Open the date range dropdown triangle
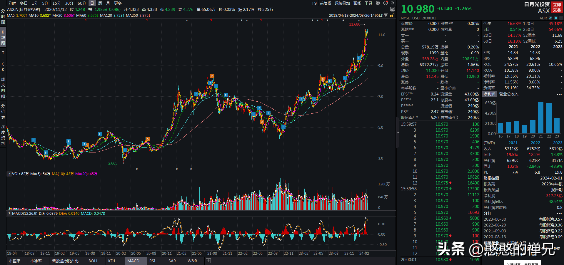 coord(386,15)
